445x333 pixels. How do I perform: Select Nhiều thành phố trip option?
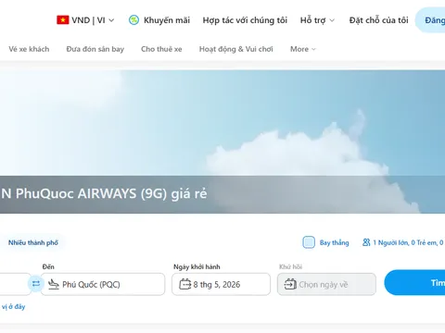33,242
